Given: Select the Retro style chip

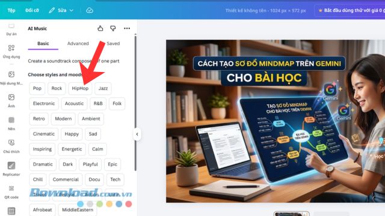Looking at the screenshot, I should click(x=38, y=119).
